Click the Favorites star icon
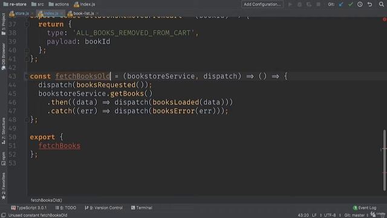This screenshot has height=218, width=387. 4,197
